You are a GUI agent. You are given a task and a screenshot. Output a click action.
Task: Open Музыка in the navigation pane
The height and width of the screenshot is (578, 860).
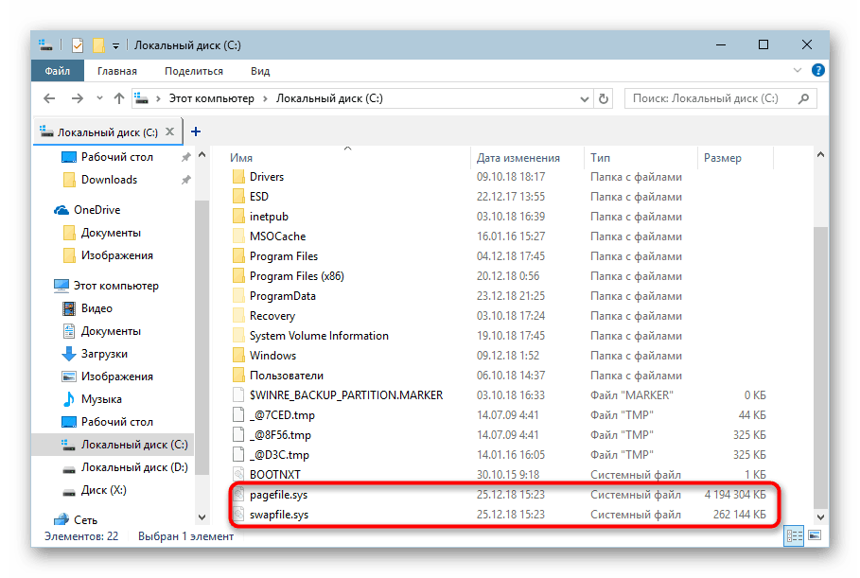point(101,399)
